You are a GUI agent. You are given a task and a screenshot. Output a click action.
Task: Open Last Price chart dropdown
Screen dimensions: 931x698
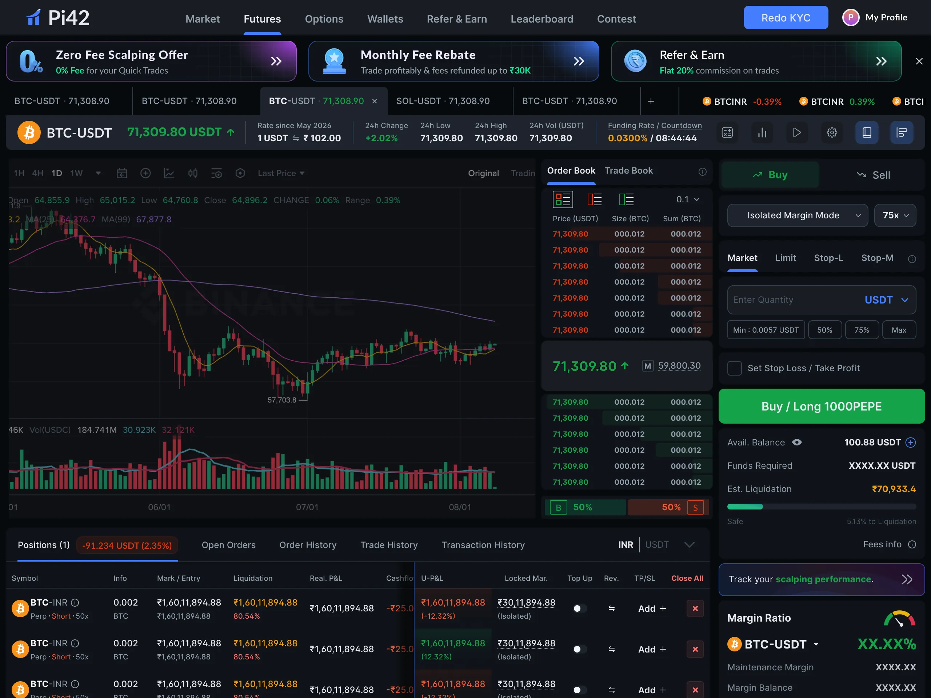pos(281,173)
